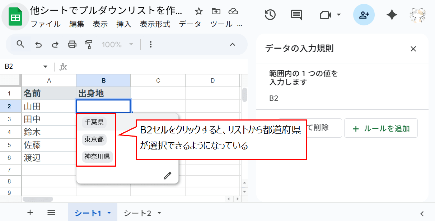Redo with the redo arrow icon
Screen dimensions: 435x221
[55, 44]
